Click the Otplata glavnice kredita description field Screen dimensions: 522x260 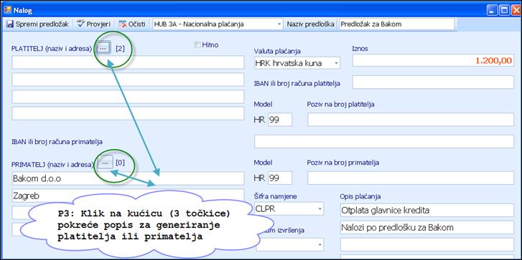pos(427,210)
